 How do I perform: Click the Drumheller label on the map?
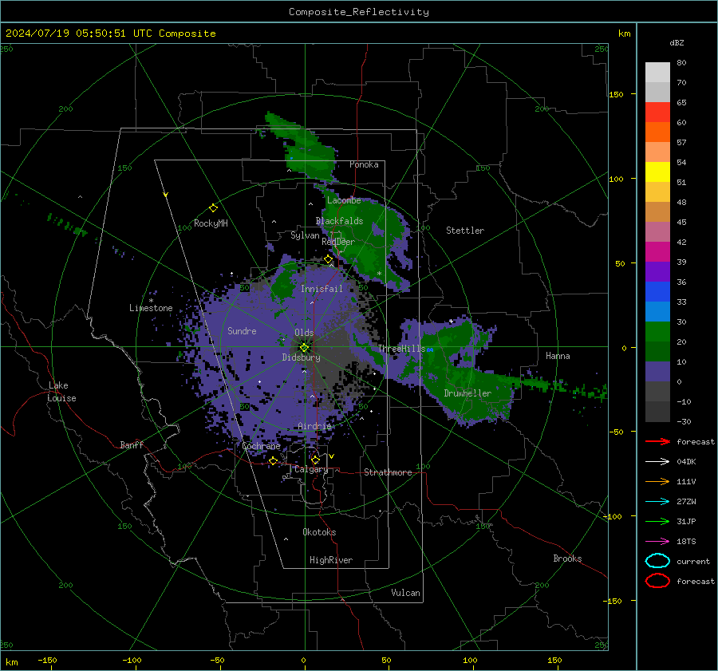(x=467, y=393)
